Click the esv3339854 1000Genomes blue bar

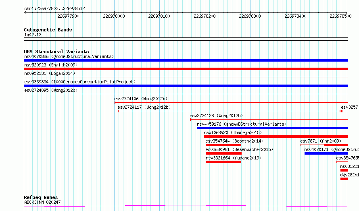(x=186, y=86)
